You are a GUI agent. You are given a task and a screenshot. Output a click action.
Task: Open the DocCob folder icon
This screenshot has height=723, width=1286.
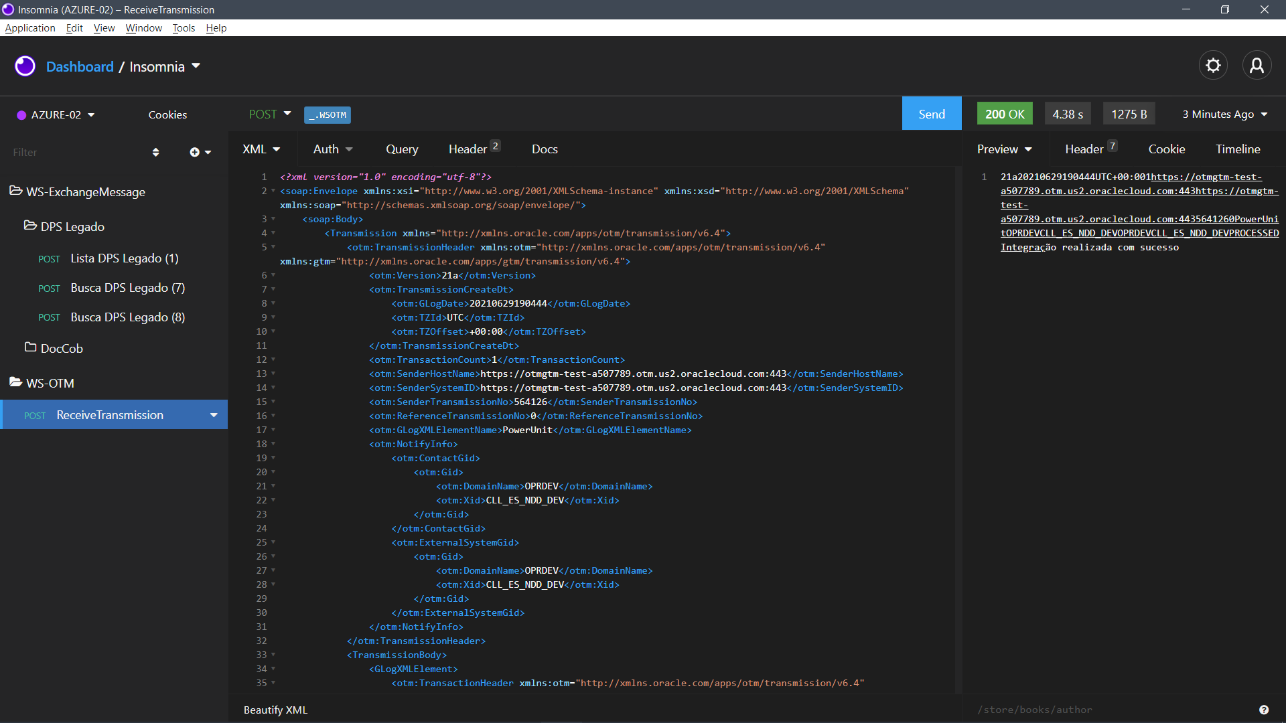31,347
